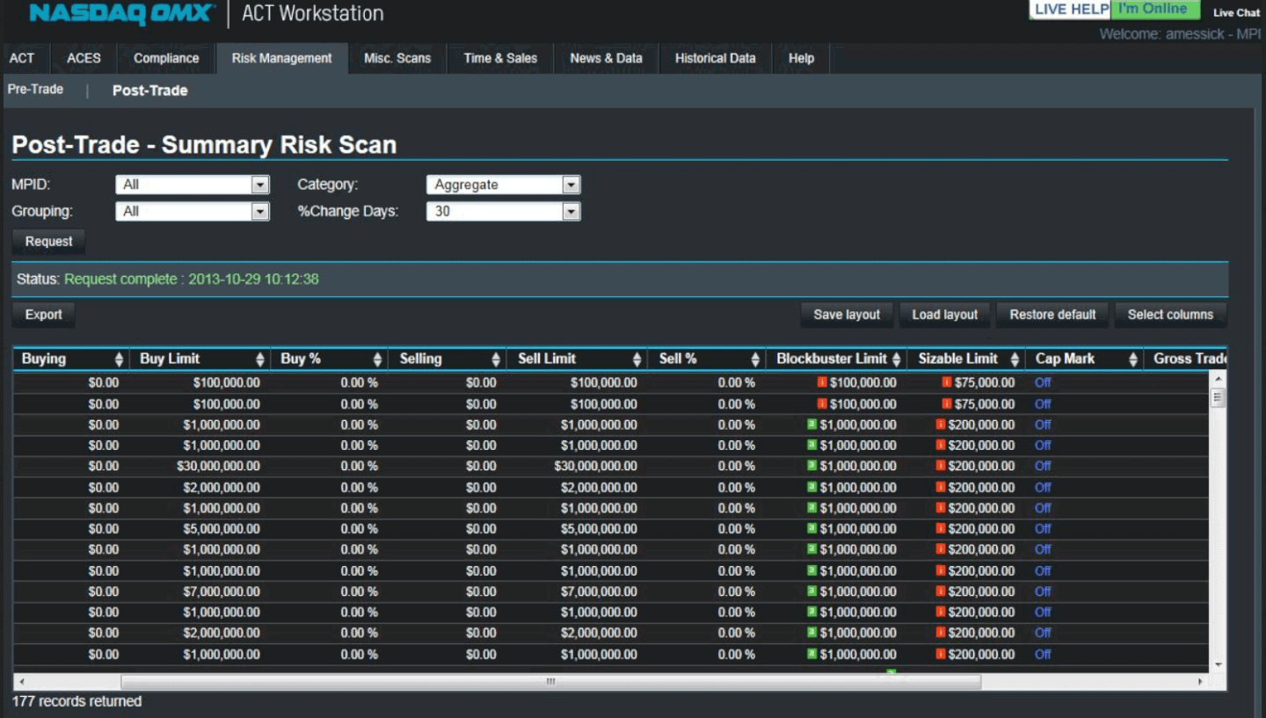The height and width of the screenshot is (718, 1266).
Task: Click Restore default
Action: point(1052,315)
